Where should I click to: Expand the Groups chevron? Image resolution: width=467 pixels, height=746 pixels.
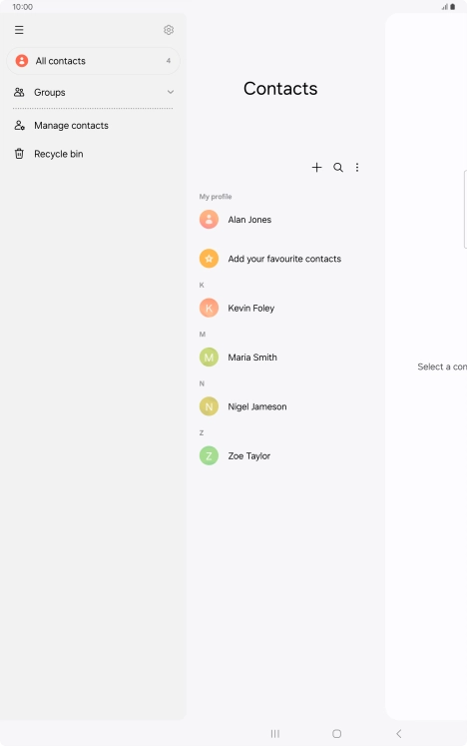(171, 92)
